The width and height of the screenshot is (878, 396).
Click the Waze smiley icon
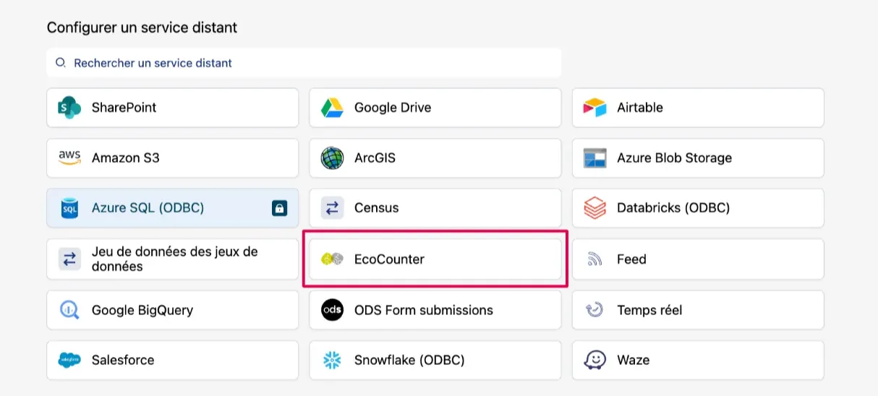[594, 360]
